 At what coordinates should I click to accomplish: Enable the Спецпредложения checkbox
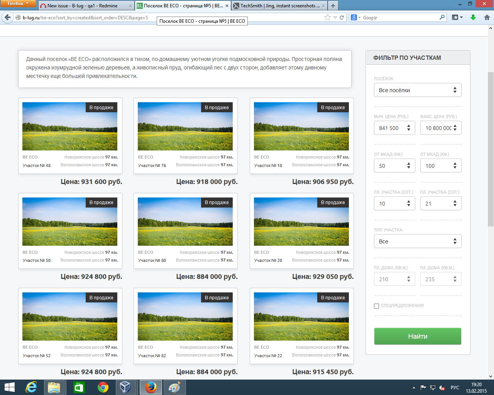[376, 306]
